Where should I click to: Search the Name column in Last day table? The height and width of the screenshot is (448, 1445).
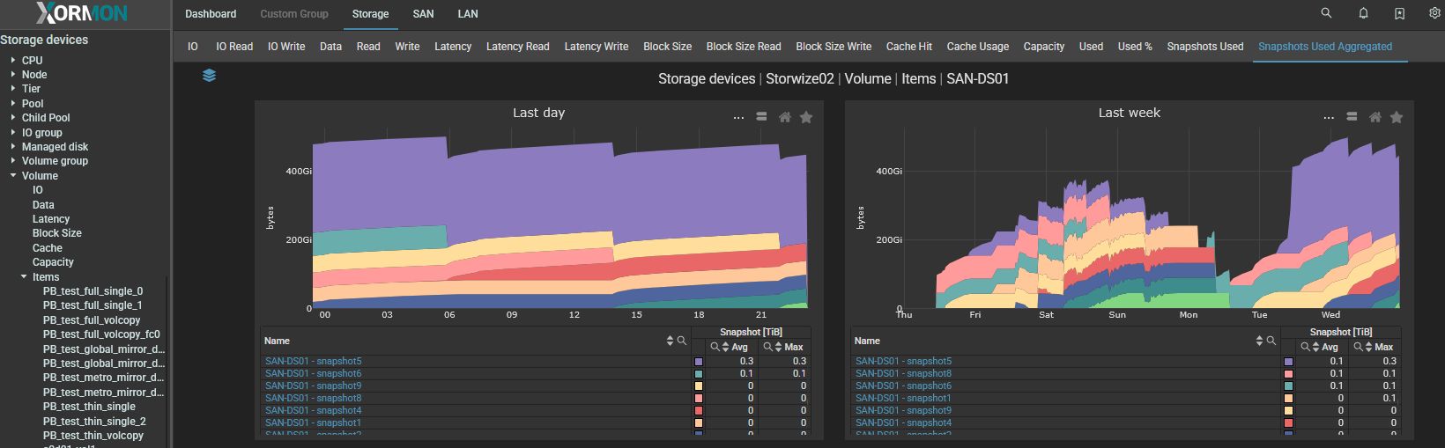[x=681, y=341]
